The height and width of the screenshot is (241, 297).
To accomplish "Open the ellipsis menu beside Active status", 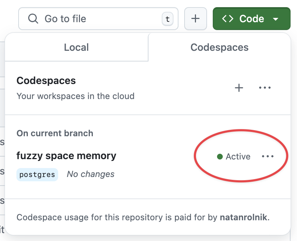I will coord(268,156).
